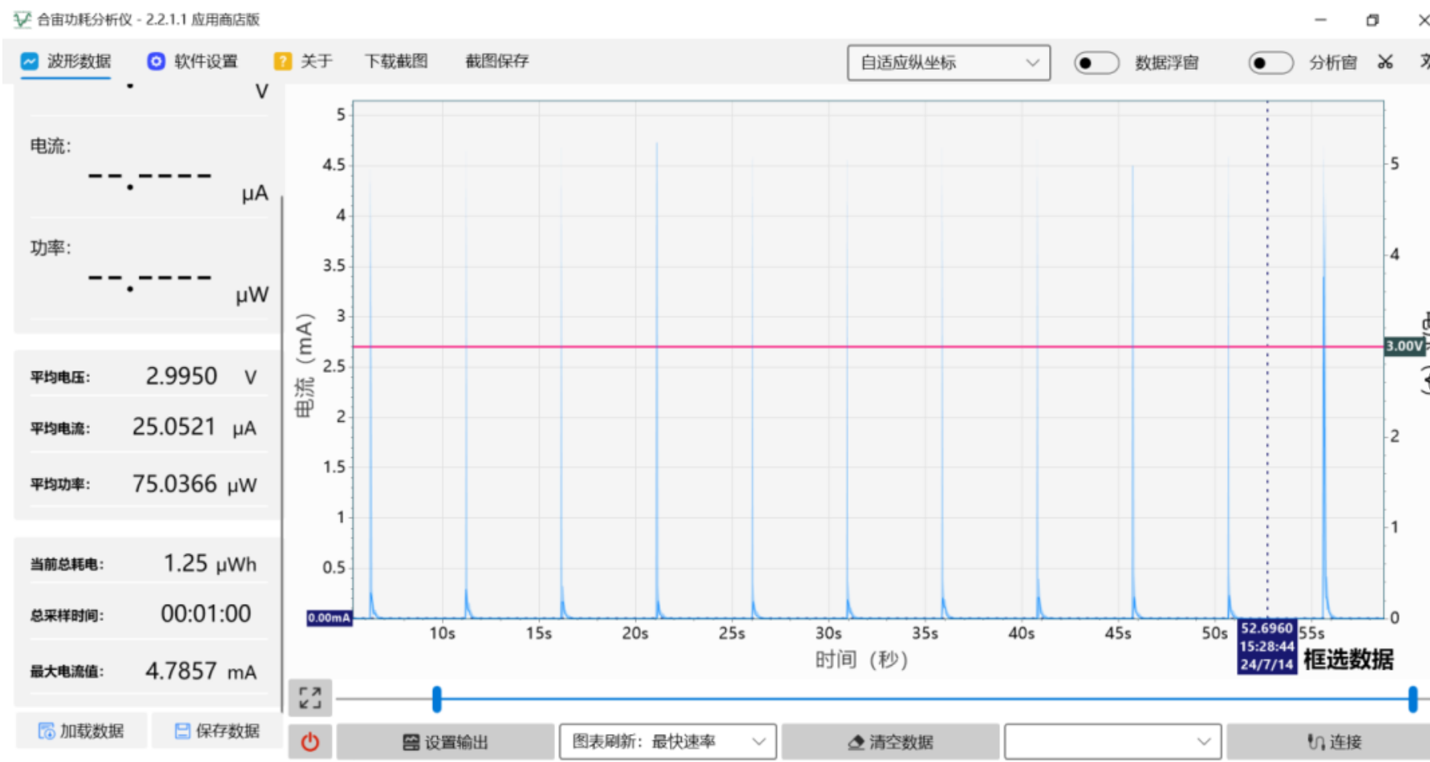Click the 平均电流 value 25.0521
Viewport: 1430px width, 762px height.
point(174,427)
